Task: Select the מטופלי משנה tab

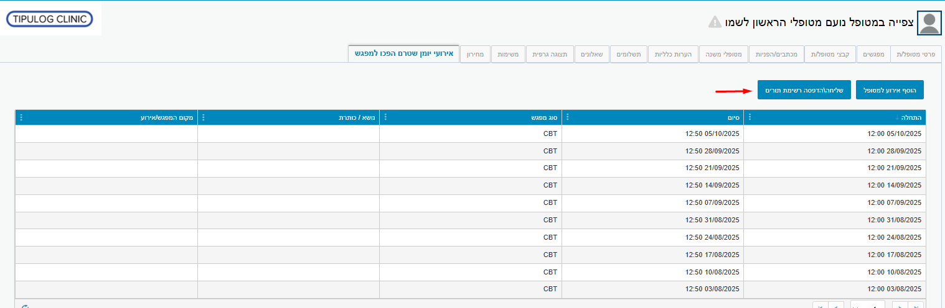Action: (x=723, y=55)
